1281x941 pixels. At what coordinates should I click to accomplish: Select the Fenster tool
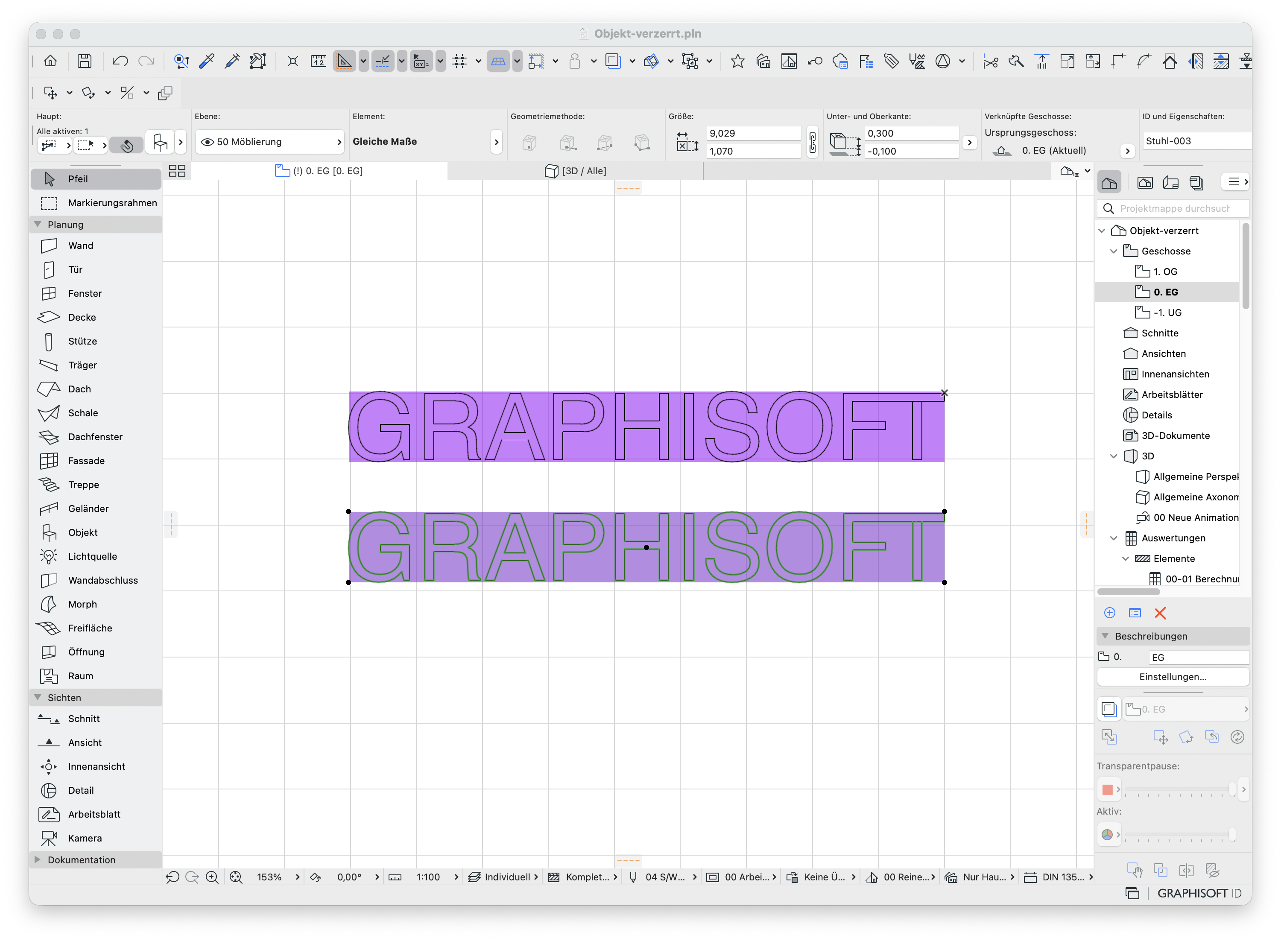[x=96, y=293]
